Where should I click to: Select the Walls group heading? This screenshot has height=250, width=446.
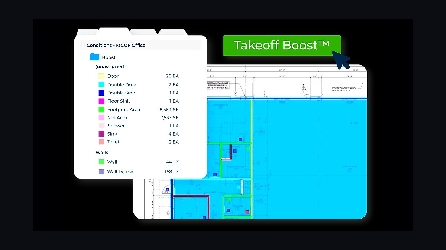102,152
